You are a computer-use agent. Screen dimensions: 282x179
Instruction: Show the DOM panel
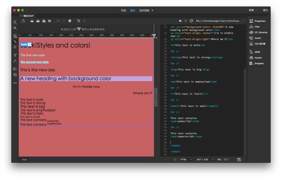pos(257,52)
